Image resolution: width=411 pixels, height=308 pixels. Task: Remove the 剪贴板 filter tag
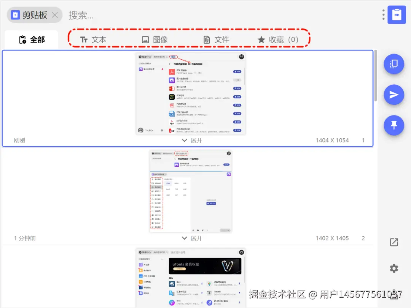tap(54, 14)
